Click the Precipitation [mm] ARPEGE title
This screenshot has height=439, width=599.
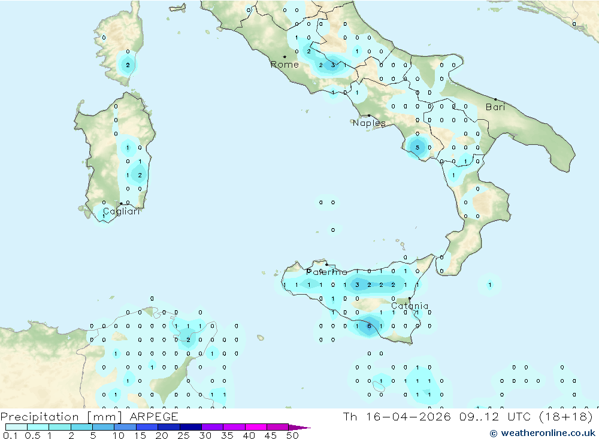(x=89, y=416)
